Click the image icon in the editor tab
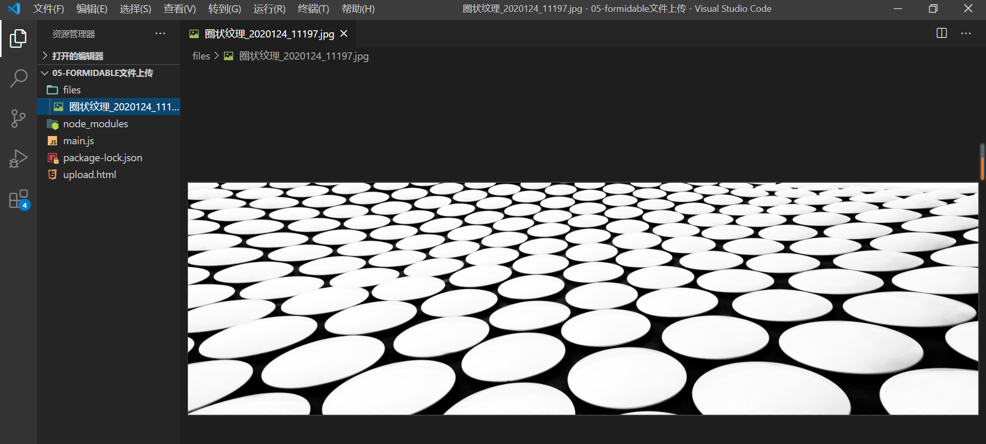Viewport: 986px width, 444px height. (x=194, y=34)
